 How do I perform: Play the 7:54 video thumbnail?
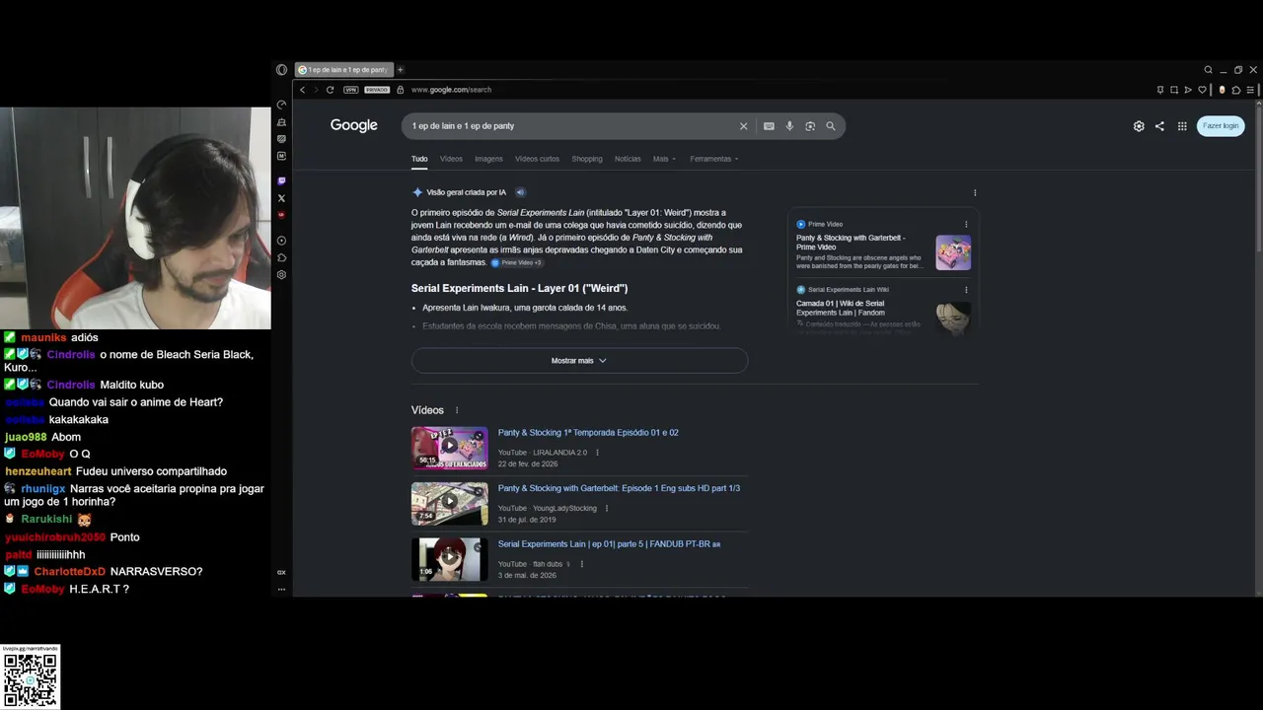point(450,504)
